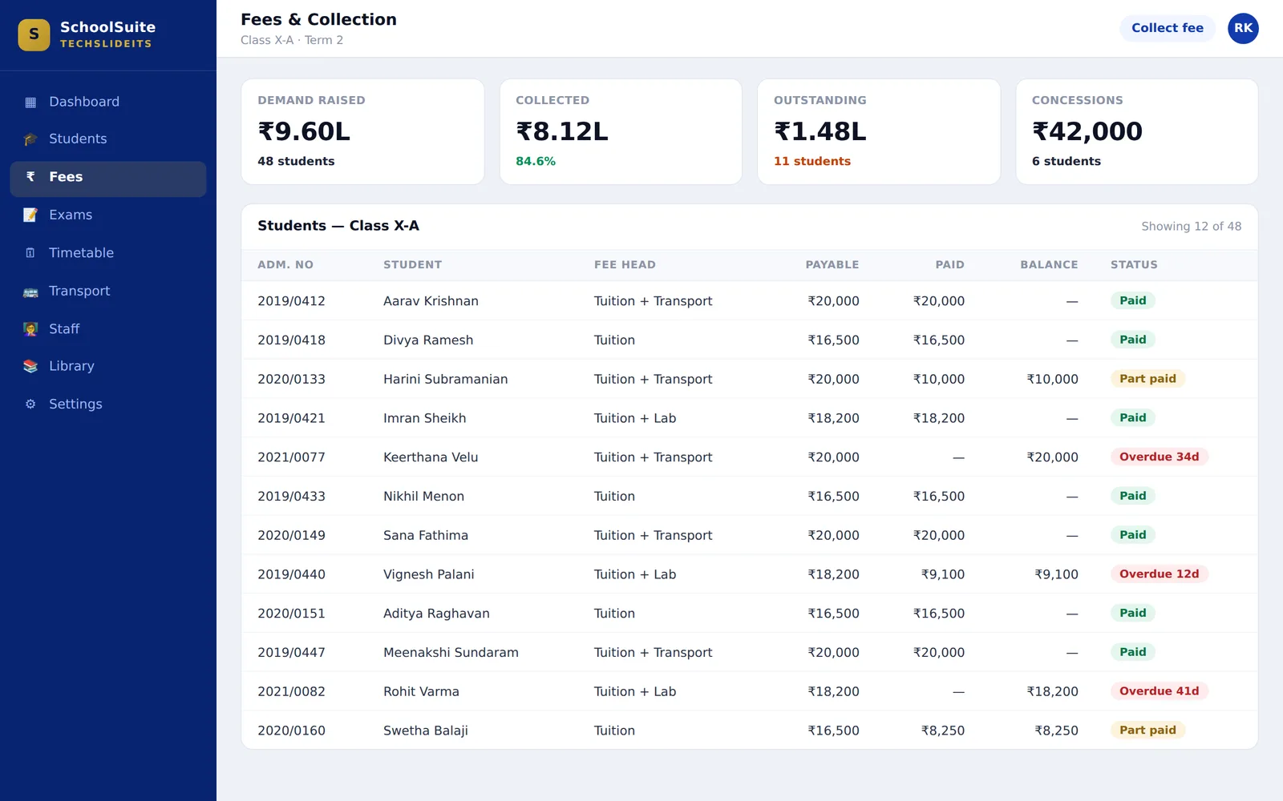Click the Balance column header
The image size is (1283, 801).
pyautogui.click(x=1049, y=265)
